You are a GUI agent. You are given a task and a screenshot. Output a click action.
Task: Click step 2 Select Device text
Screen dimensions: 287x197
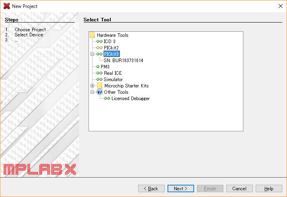[x=29, y=35]
